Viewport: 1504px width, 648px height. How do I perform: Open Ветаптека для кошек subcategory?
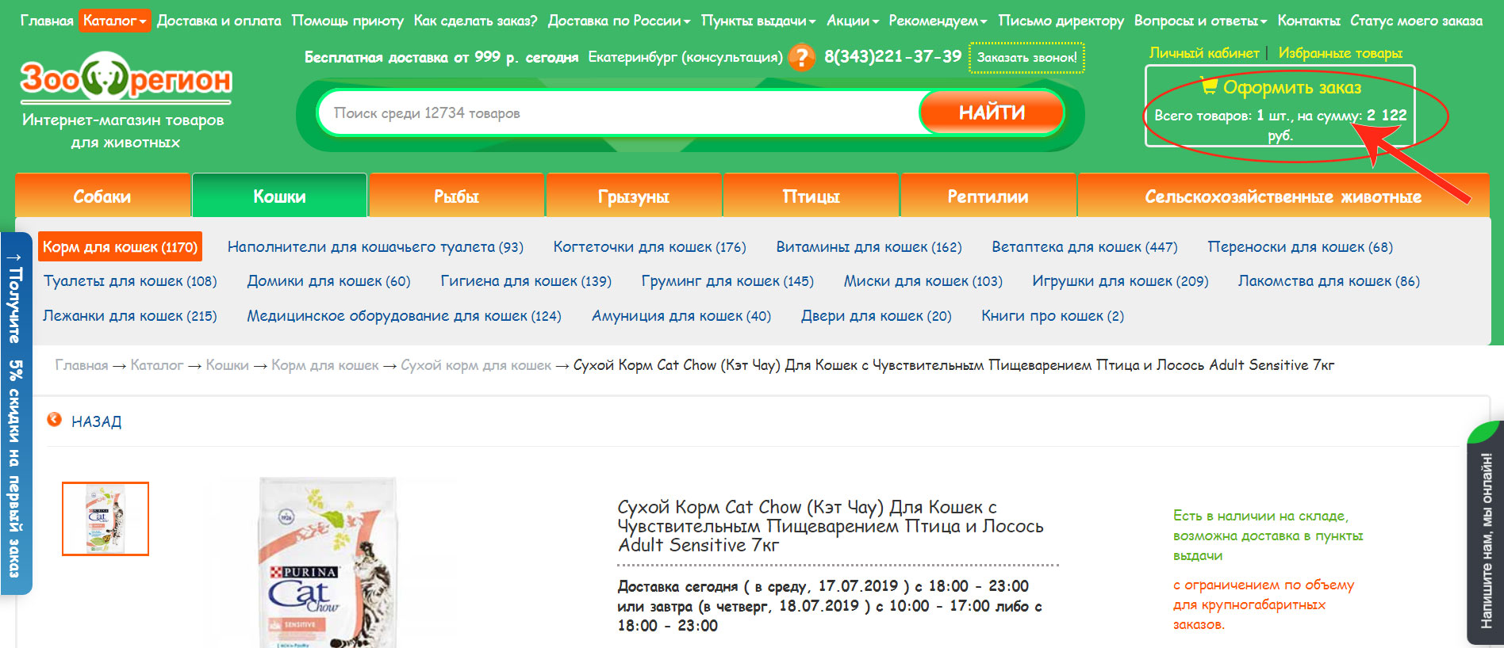(x=1084, y=246)
